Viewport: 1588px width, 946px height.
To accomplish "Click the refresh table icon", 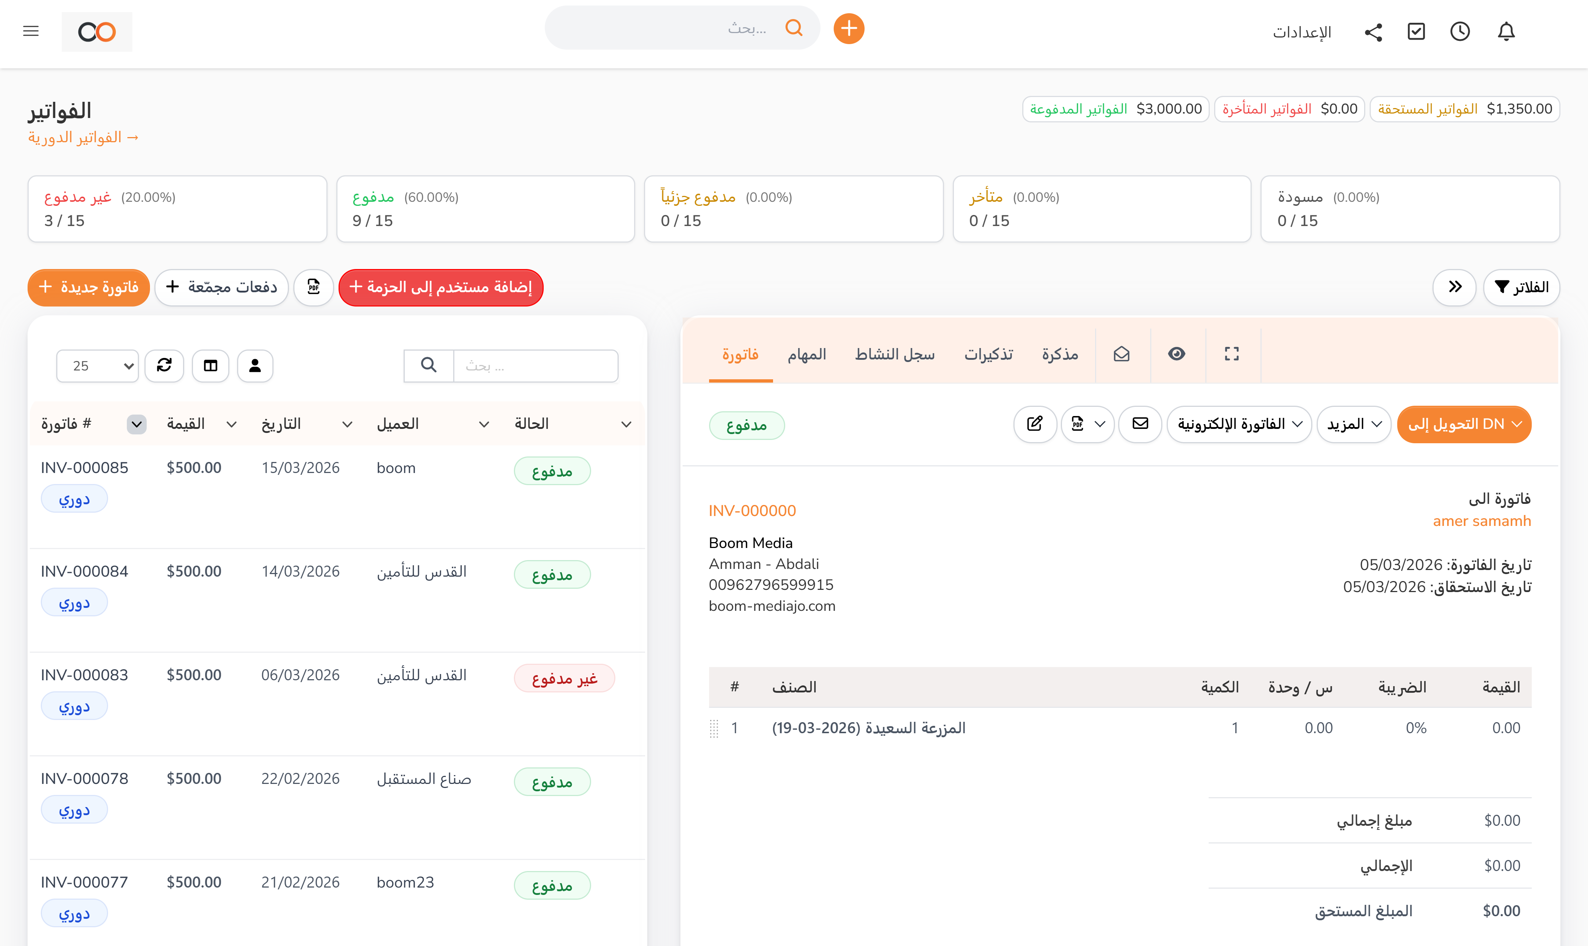I will click(x=164, y=365).
